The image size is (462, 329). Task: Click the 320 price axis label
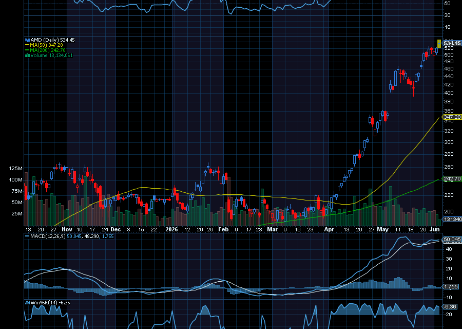(449, 131)
